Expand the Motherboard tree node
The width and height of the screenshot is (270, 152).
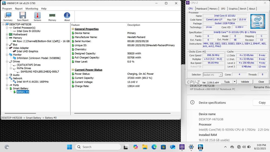(7, 35)
